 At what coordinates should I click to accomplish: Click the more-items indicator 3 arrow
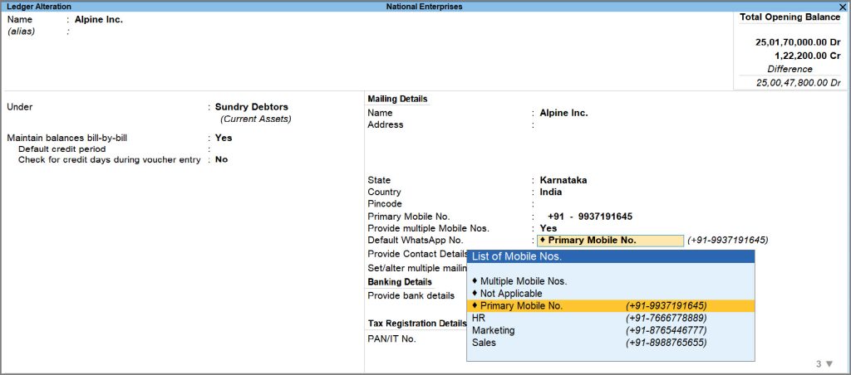(824, 364)
